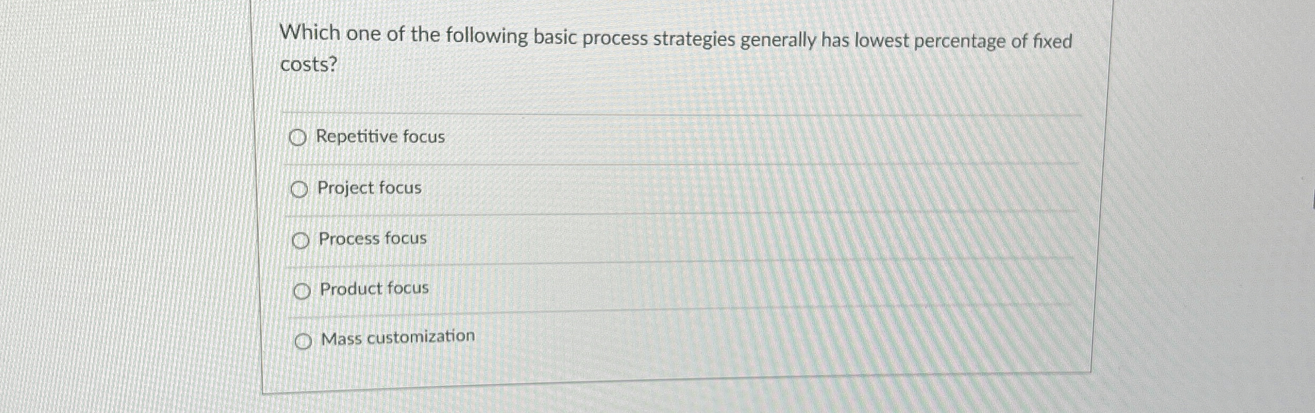Viewport: 1315px width, 413px height.
Task: Select the Project focus radio button
Action: pos(300,188)
